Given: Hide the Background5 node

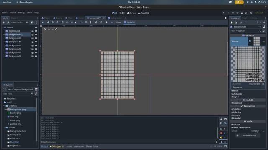Looking at the screenshot, I should (x=36, y=45).
